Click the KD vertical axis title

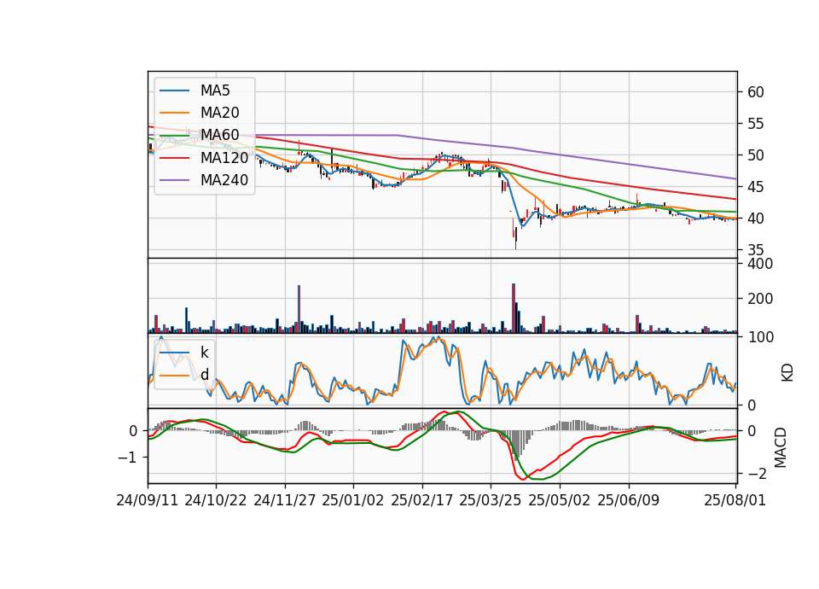click(x=787, y=372)
